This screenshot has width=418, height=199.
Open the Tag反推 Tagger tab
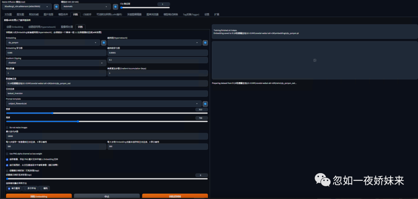(x=191, y=14)
